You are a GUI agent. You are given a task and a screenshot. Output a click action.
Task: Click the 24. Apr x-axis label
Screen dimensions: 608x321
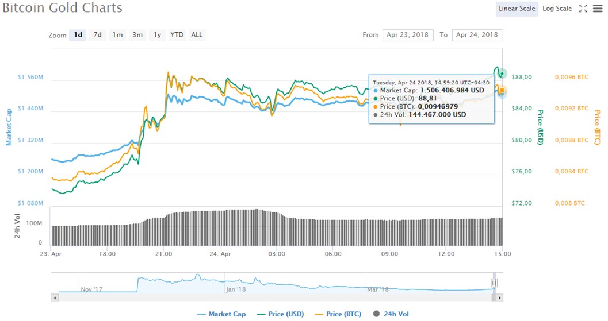point(220,254)
